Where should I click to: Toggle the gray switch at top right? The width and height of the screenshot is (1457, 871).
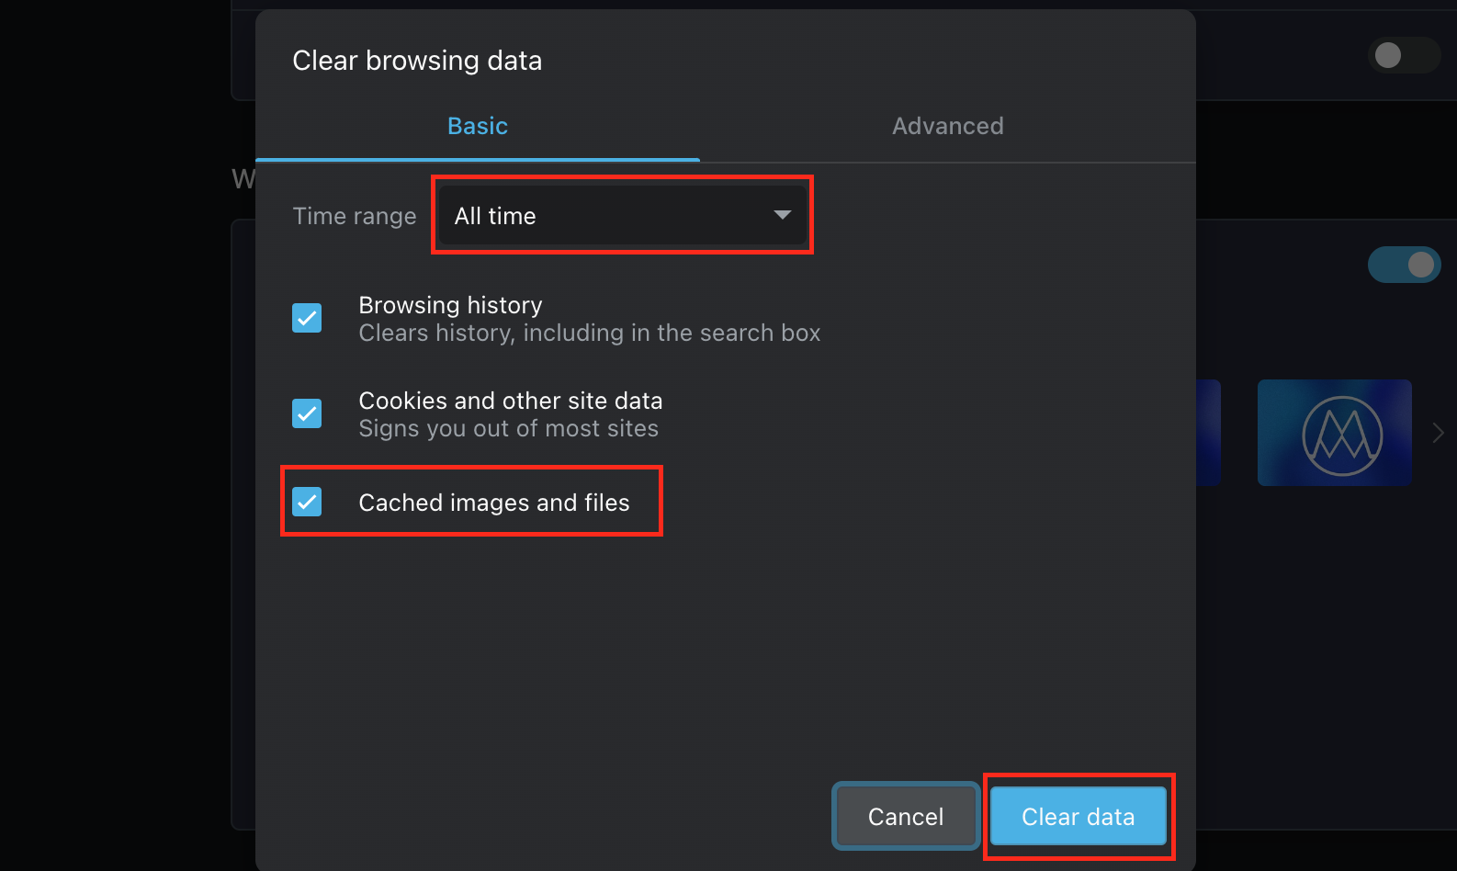pos(1404,55)
